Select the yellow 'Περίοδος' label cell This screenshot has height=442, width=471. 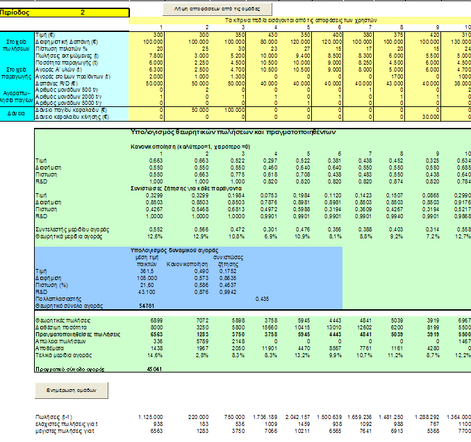[x=15, y=13]
